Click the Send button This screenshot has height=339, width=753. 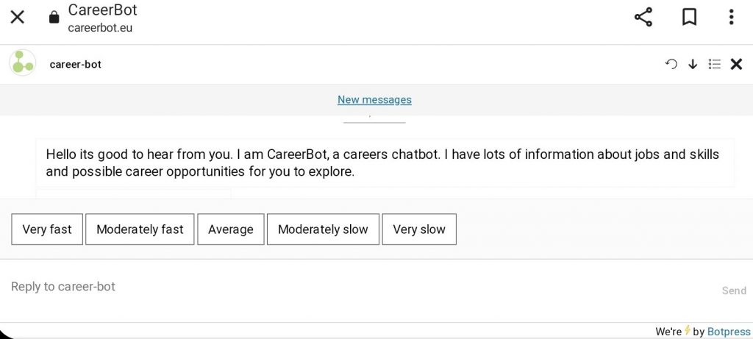pos(734,290)
